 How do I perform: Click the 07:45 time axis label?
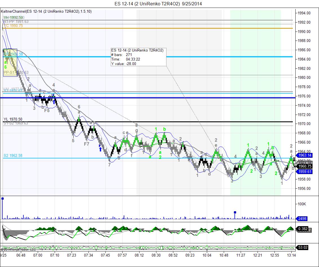click(105, 255)
